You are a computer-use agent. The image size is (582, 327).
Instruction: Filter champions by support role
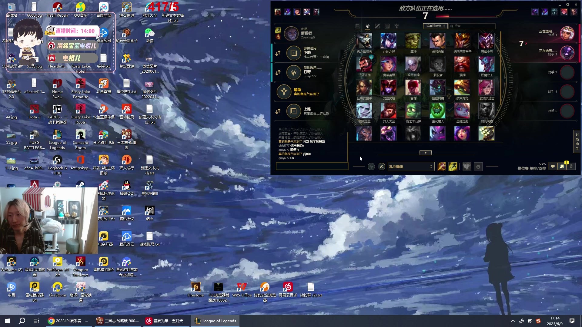pos(397,26)
